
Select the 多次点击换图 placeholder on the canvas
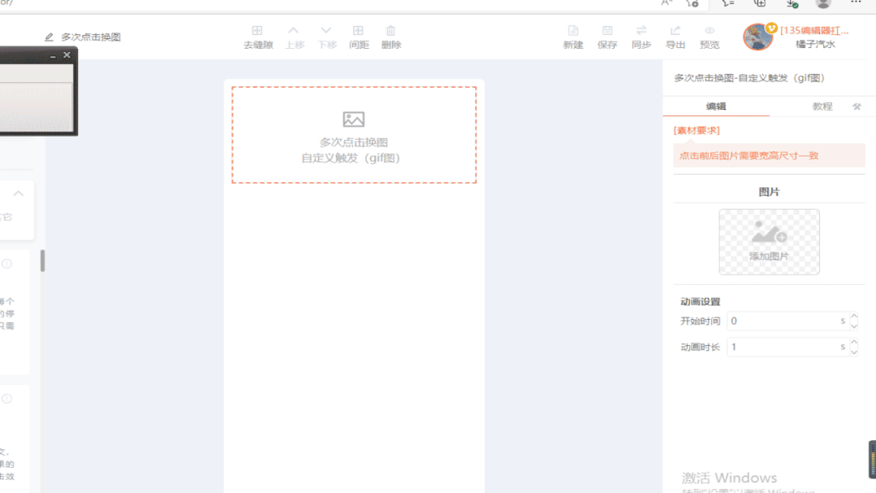[353, 136]
